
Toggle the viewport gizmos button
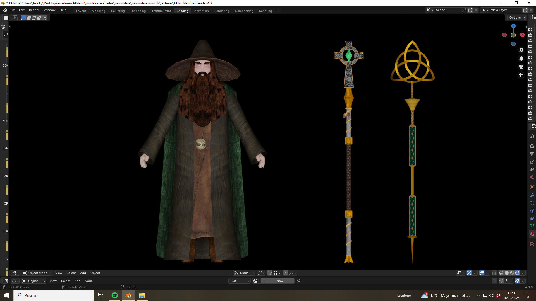(x=469, y=273)
